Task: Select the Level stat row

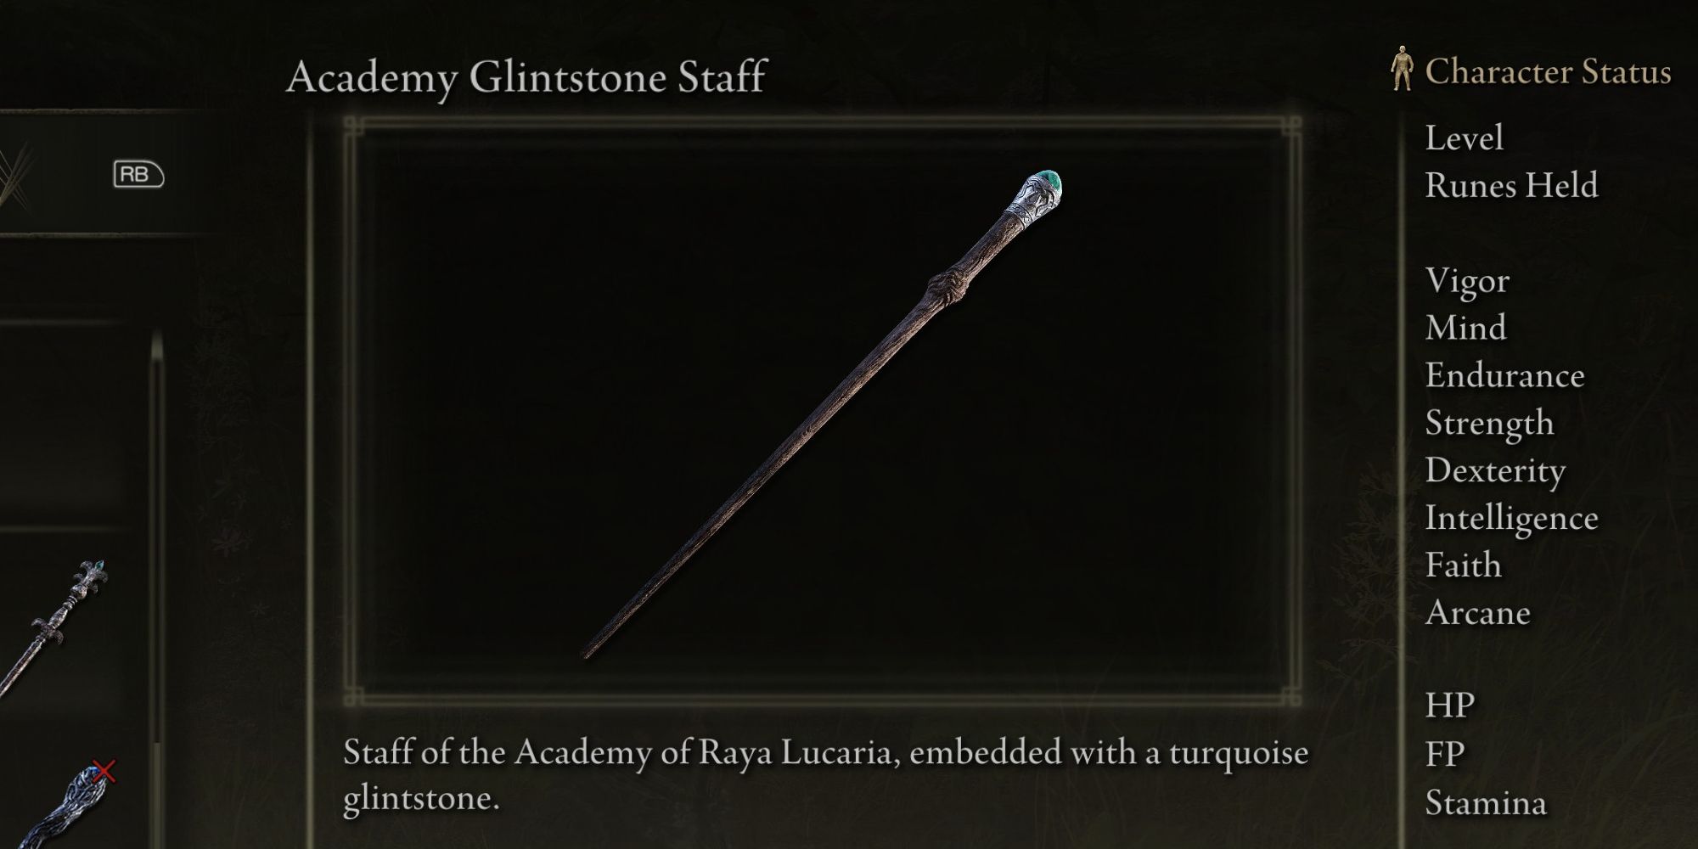Action: [1464, 138]
